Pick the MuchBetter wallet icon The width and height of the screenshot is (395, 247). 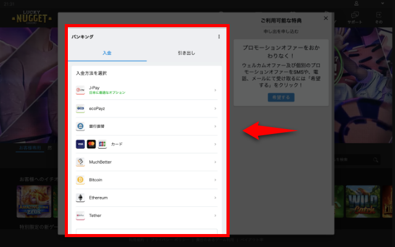80,162
